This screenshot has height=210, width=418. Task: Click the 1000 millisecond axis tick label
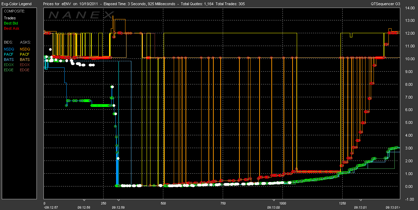283,203
